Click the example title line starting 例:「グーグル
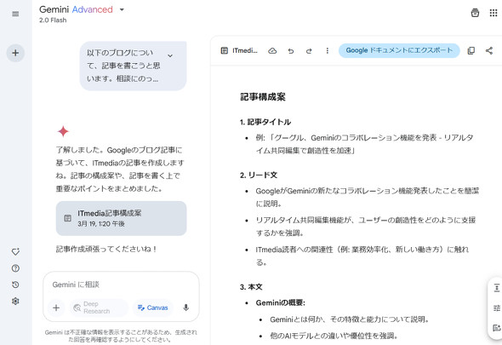Viewport: 502px width, 345px height. pyautogui.click(x=364, y=144)
